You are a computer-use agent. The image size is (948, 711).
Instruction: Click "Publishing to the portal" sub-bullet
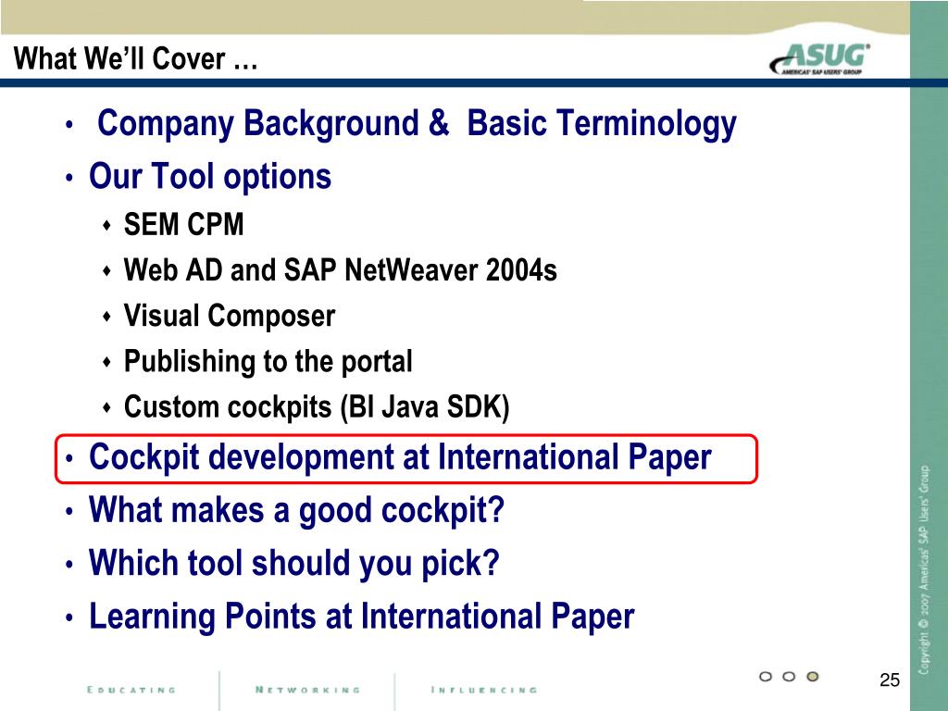pos(268,362)
